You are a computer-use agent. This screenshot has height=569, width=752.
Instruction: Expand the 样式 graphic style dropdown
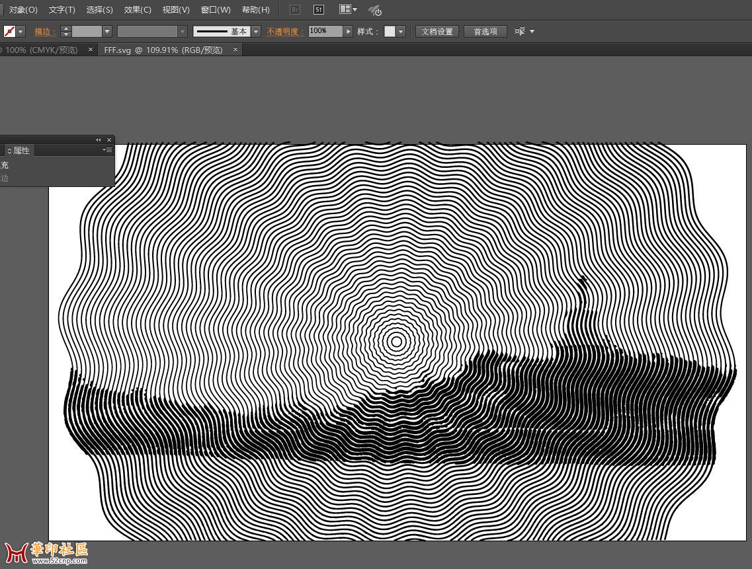coord(401,31)
